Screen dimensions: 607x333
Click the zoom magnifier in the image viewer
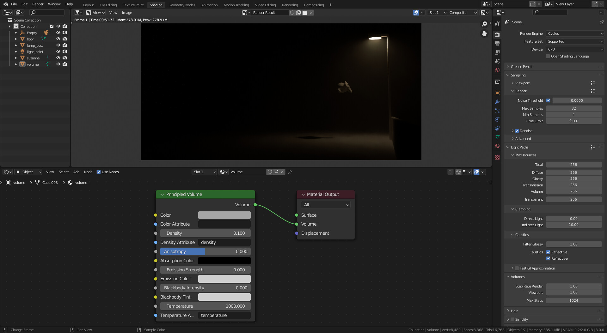[x=484, y=24]
